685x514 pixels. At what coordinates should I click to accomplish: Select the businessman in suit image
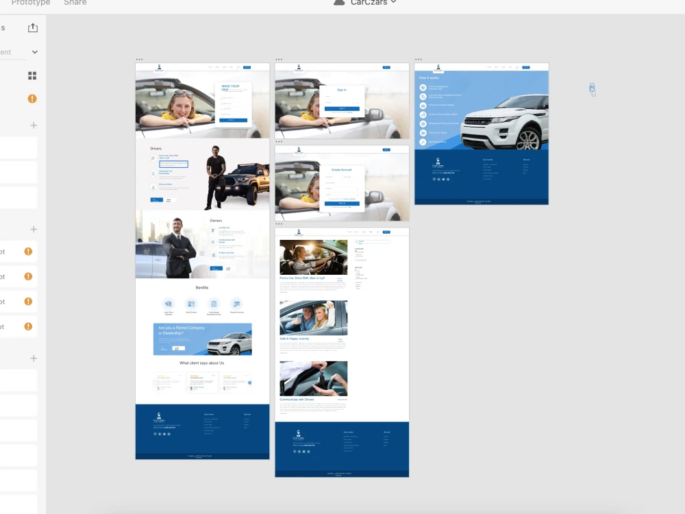[179, 248]
